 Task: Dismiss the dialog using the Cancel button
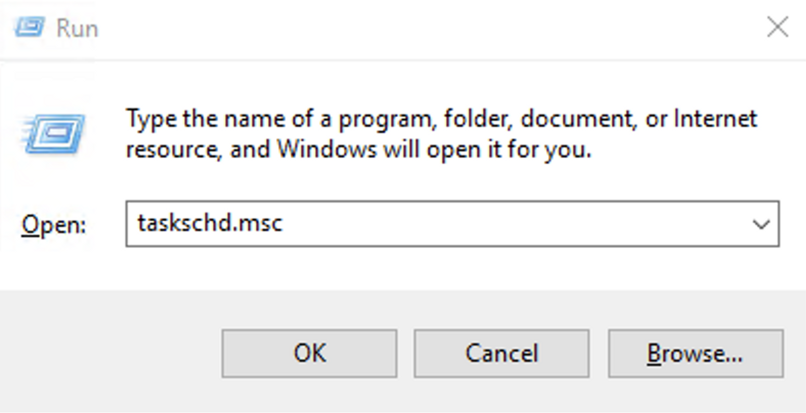tap(501, 353)
